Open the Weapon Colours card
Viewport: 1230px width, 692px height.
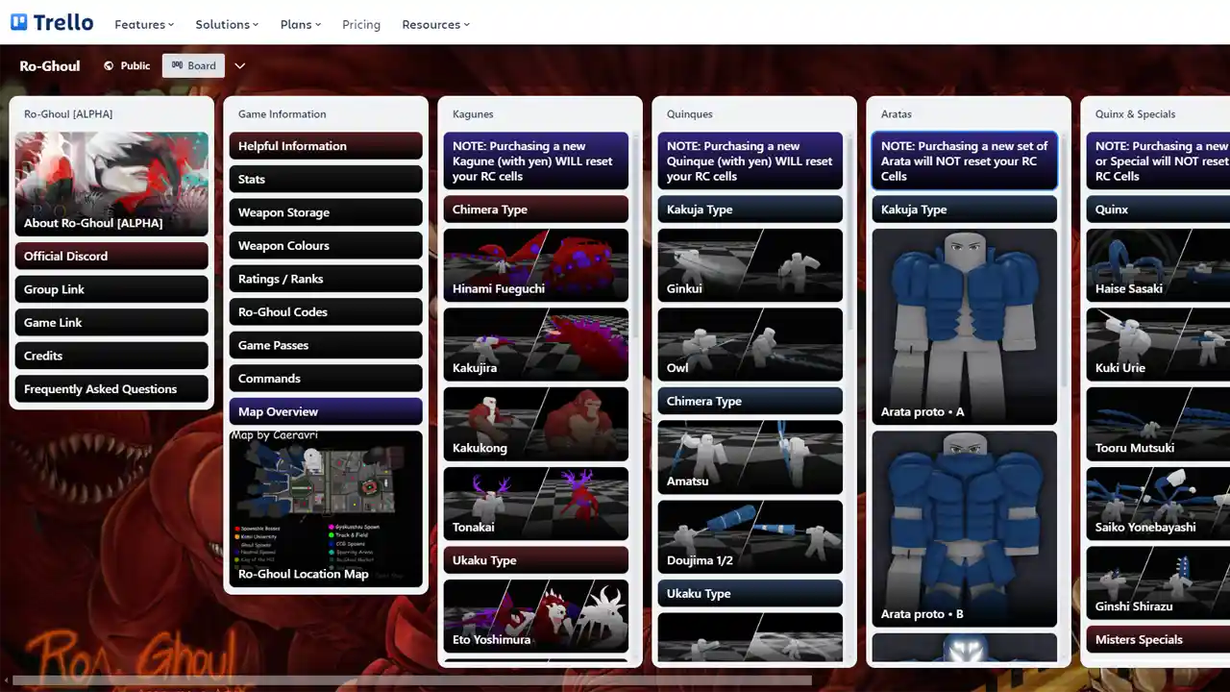(x=326, y=245)
